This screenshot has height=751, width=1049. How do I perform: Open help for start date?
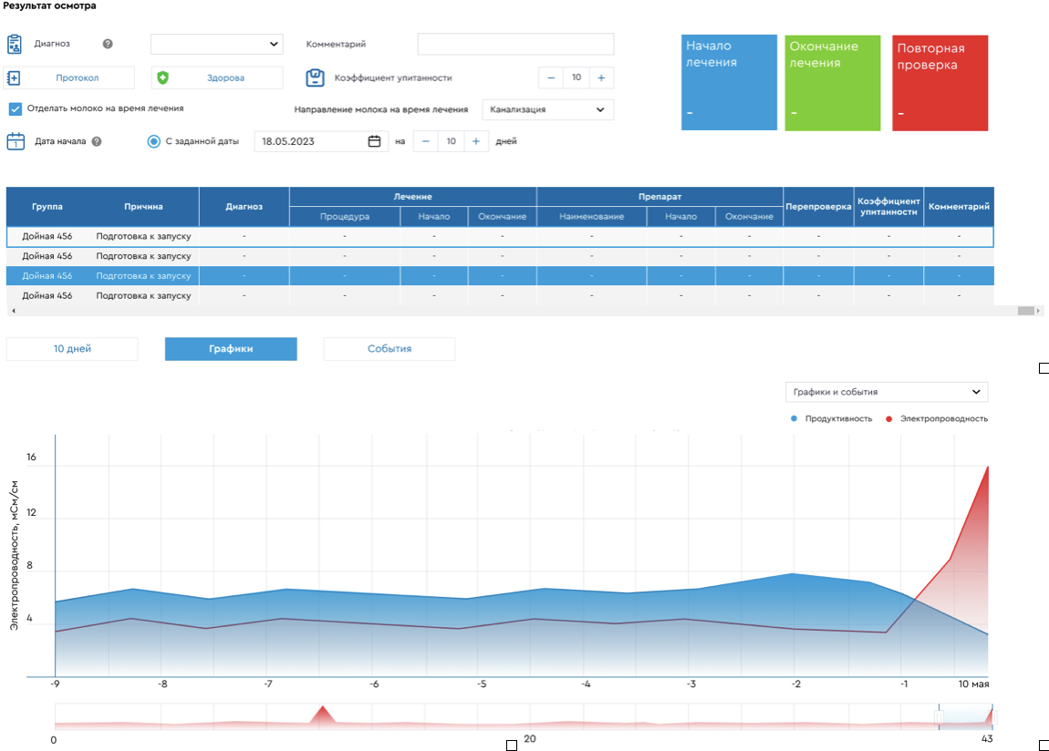[x=97, y=141]
